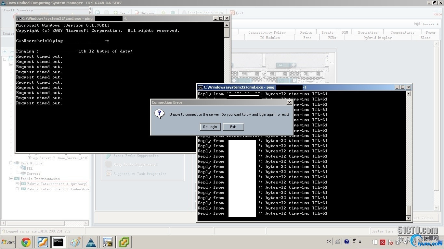This screenshot has height=249, width=444.
Task: Open the VMware vSphere client taskbar icon
Action: [x=124, y=242]
